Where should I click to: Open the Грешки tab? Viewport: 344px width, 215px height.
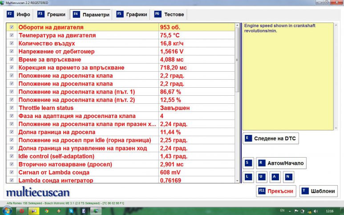[x=51, y=14]
